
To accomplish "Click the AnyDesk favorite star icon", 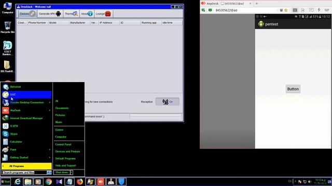I will (286, 10).
